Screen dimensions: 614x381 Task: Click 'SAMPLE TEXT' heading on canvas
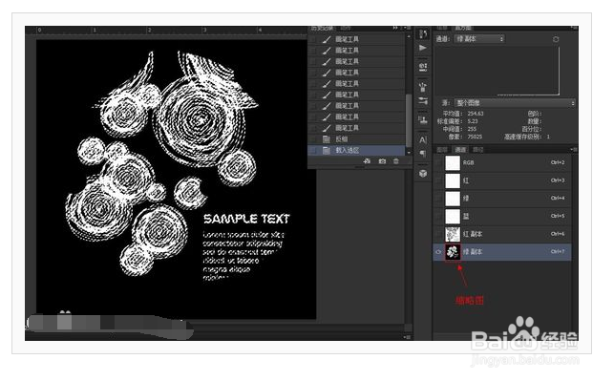pyautogui.click(x=246, y=219)
